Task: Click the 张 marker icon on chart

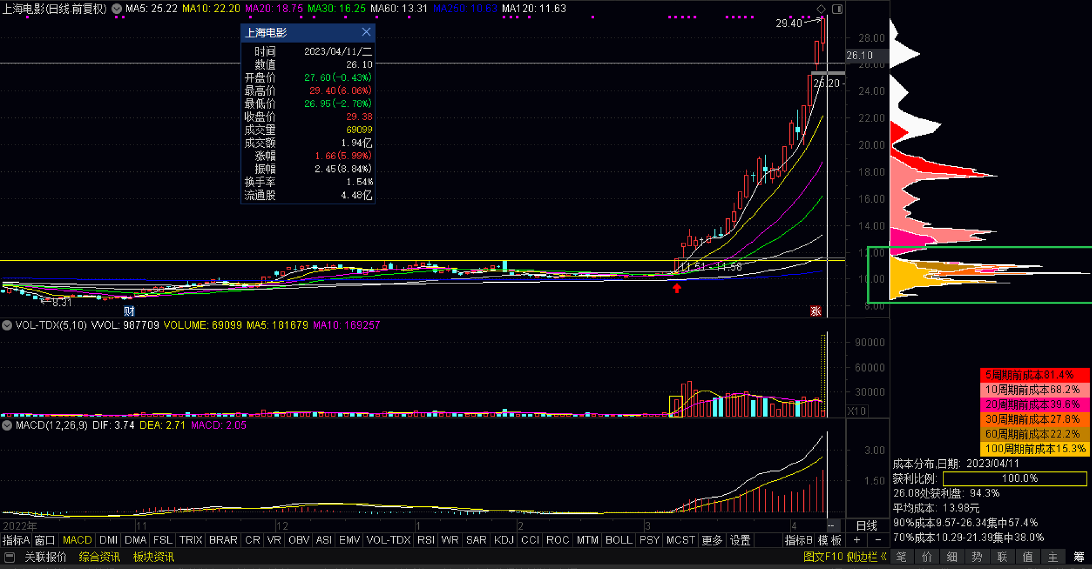Action: click(x=816, y=311)
